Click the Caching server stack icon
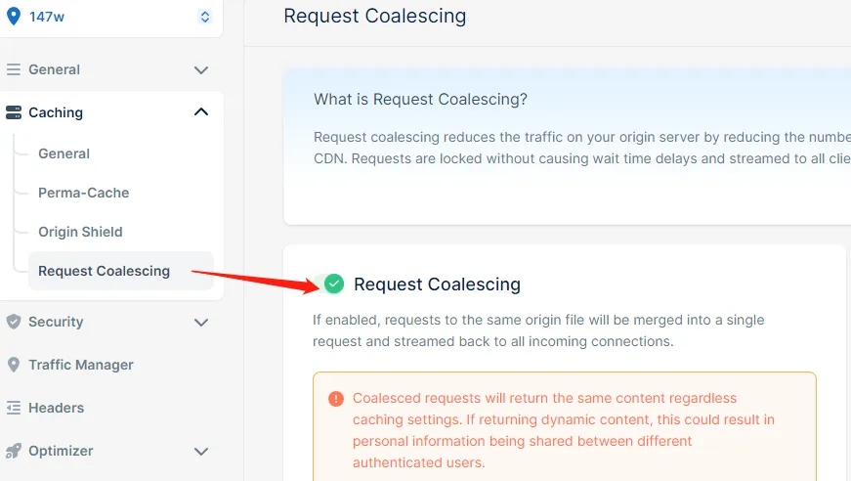The image size is (851, 481). click(14, 112)
